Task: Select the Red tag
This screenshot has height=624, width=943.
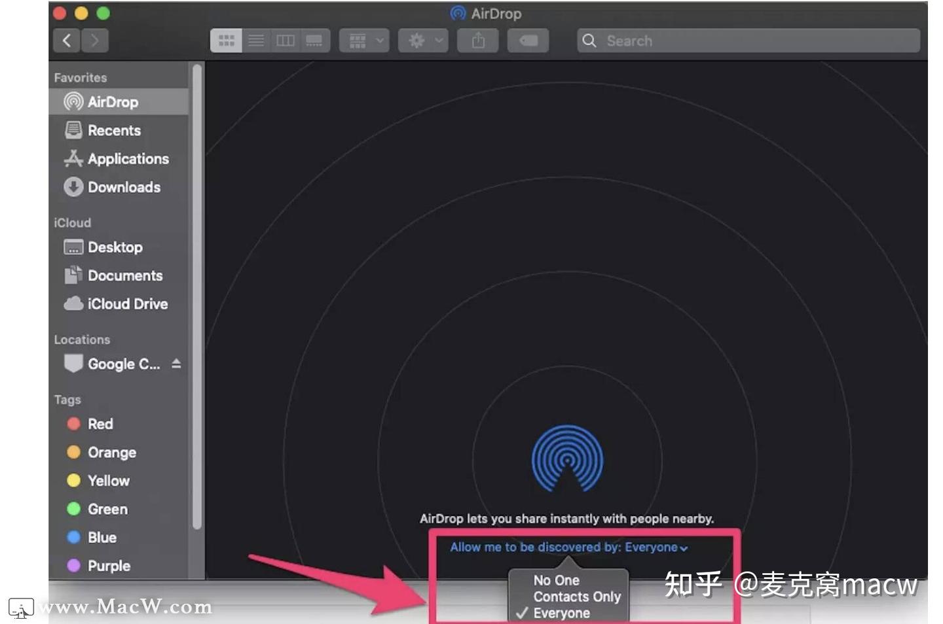Action: click(119, 424)
